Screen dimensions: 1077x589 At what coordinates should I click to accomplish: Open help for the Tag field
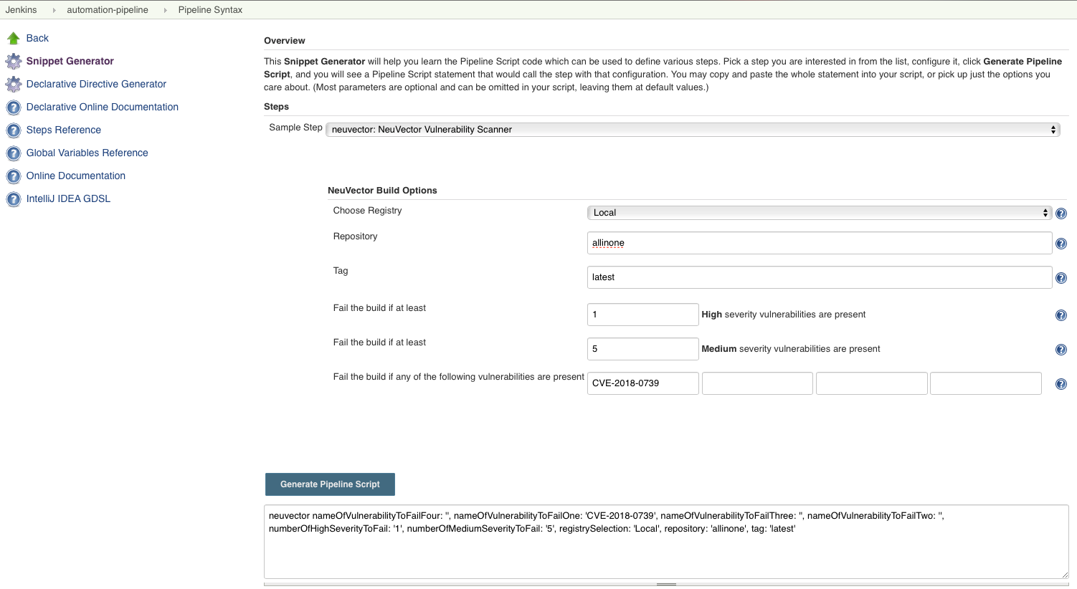pyautogui.click(x=1061, y=278)
